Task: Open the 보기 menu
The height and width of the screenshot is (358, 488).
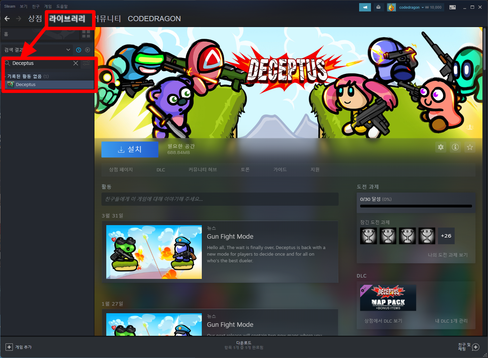Action: click(24, 6)
